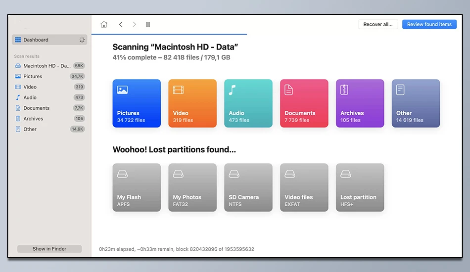Click the blue scan progress bar

pos(169,34)
